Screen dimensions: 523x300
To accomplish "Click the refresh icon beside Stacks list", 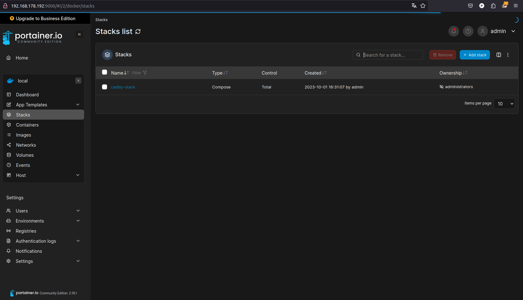I will coord(138,31).
